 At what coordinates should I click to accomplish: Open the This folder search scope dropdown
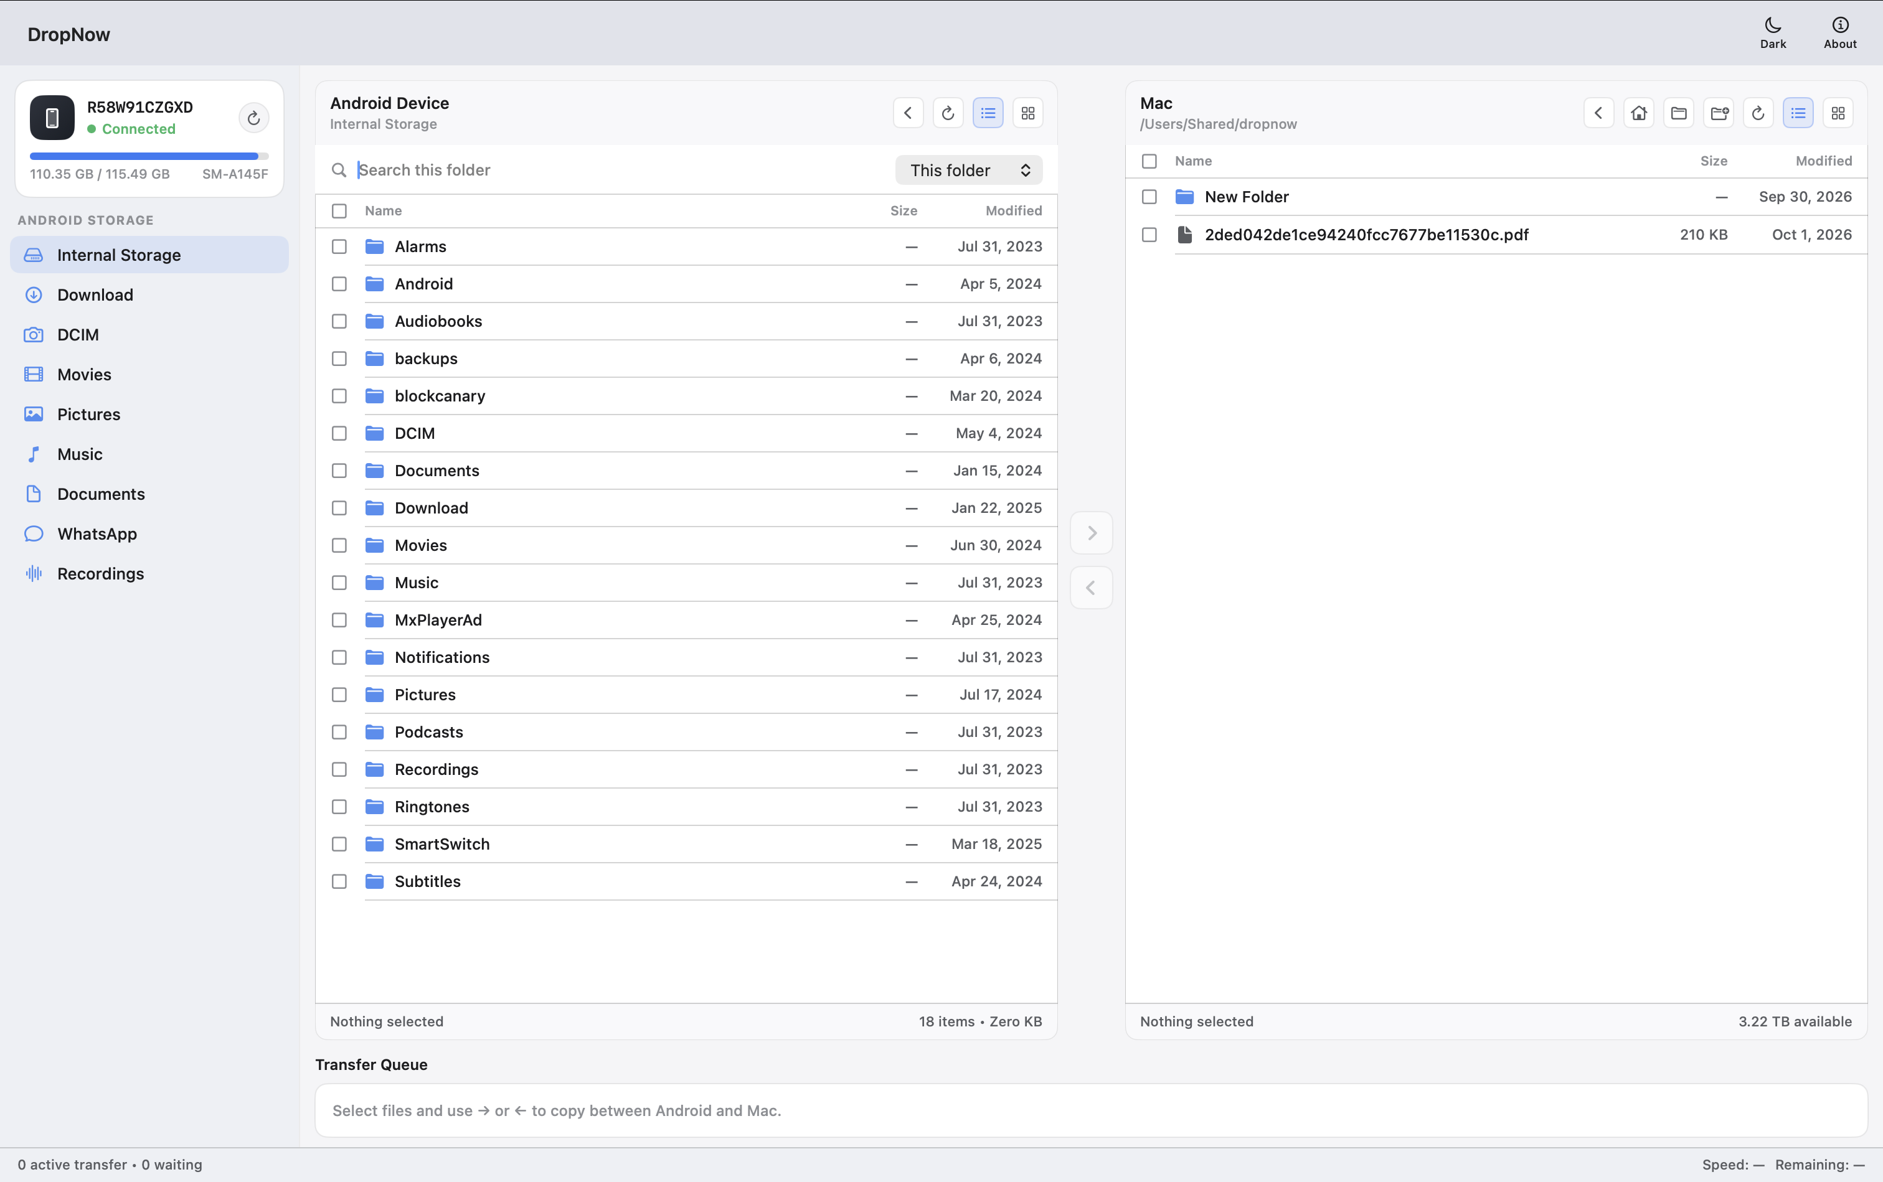968,171
